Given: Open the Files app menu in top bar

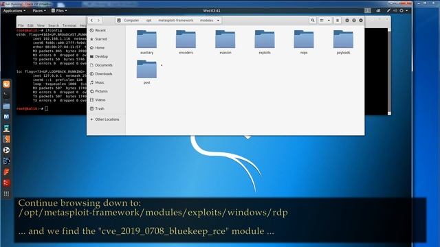Looking at the screenshot, I should 59,11.
